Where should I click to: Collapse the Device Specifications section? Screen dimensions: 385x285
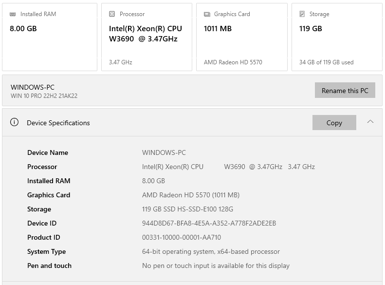[370, 122]
